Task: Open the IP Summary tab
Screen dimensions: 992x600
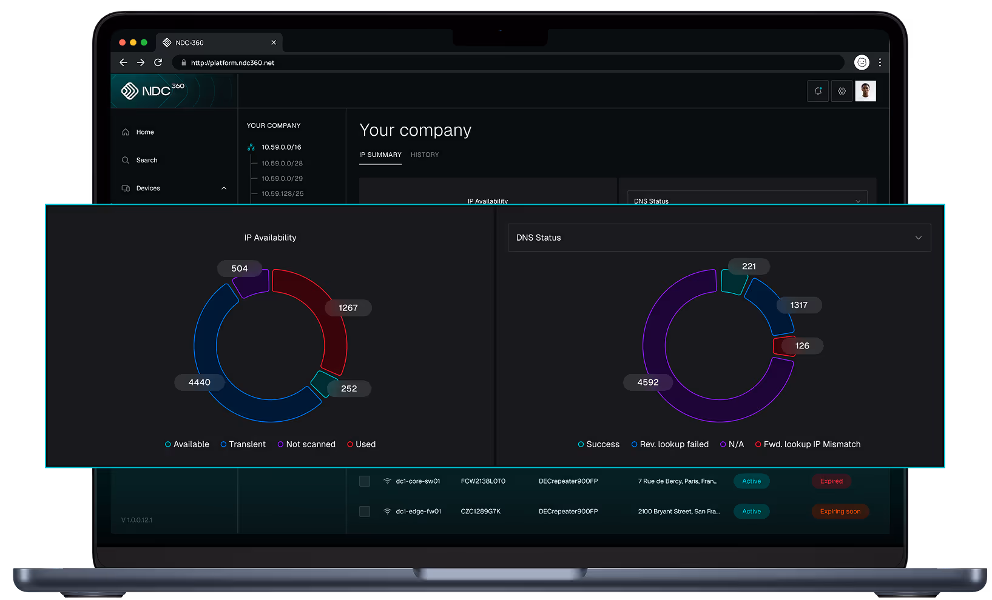Action: [x=380, y=155]
